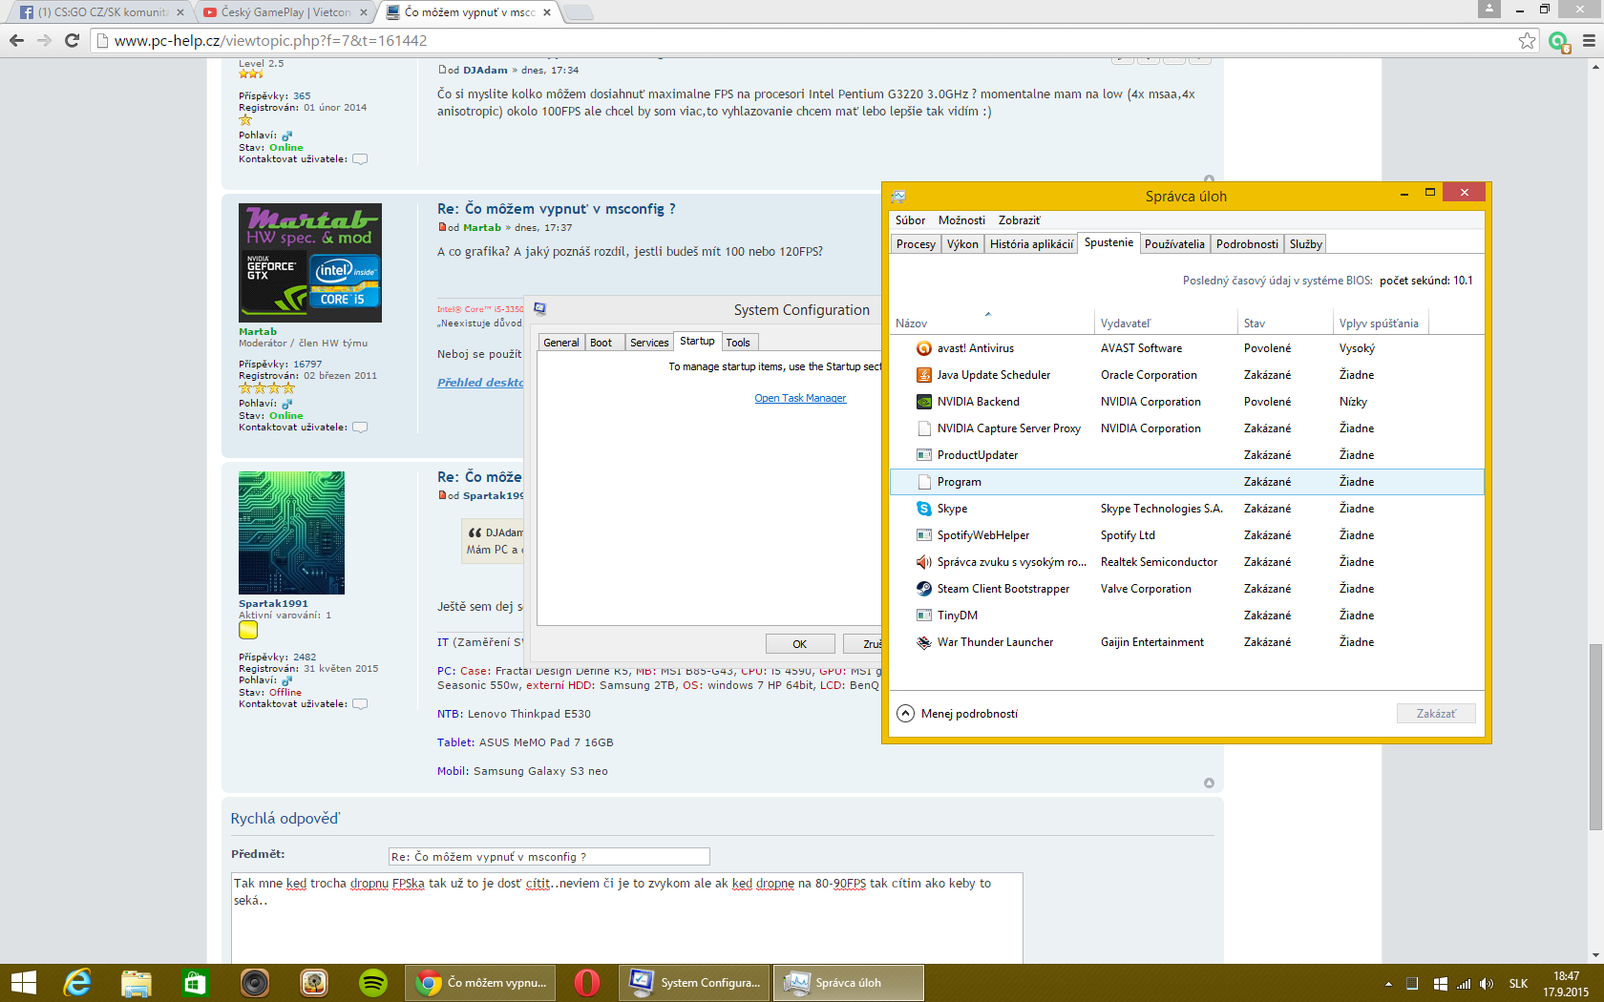Click Spartak1991's circuit board avatar
The image size is (1604, 1002).
click(x=291, y=532)
